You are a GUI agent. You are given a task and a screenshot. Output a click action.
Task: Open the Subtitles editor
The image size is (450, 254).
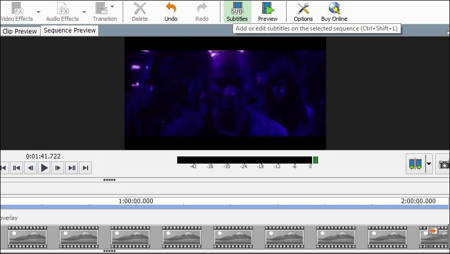click(237, 12)
